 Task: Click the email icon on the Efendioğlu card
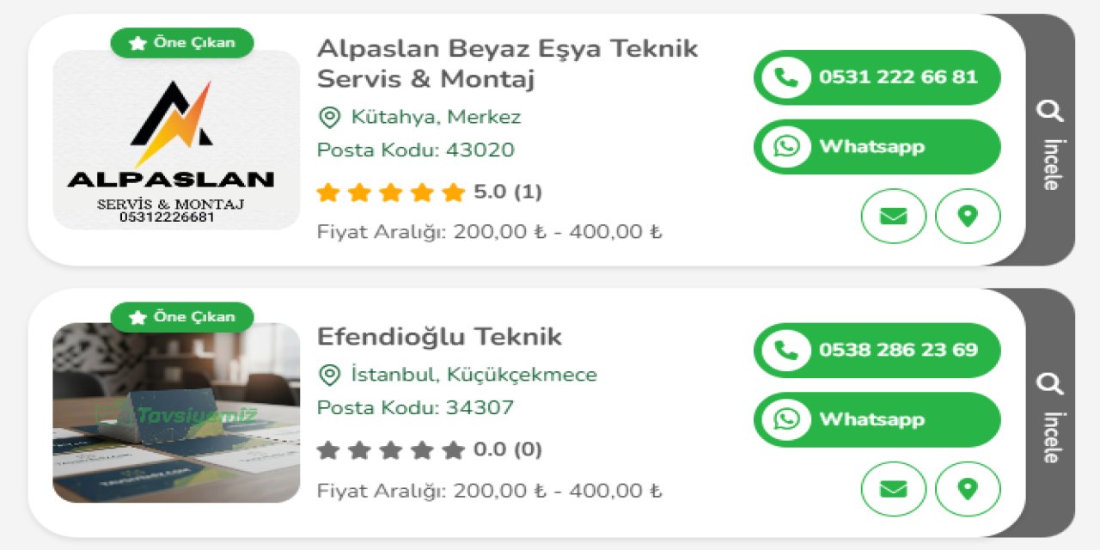(x=893, y=489)
